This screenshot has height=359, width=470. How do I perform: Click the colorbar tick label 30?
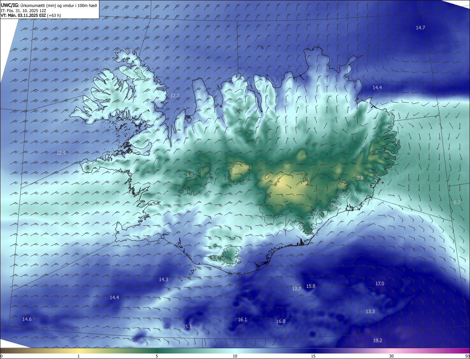(391, 356)
